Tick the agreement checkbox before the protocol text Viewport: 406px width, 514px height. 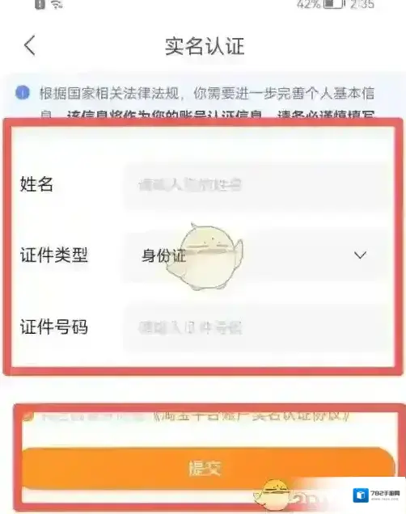(27, 417)
